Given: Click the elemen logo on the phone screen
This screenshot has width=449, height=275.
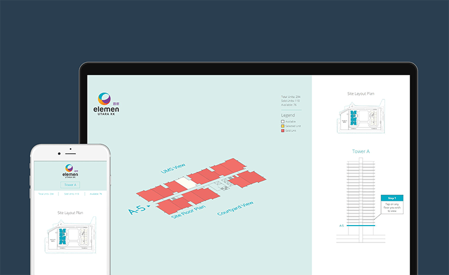Looking at the screenshot, I should click(70, 170).
